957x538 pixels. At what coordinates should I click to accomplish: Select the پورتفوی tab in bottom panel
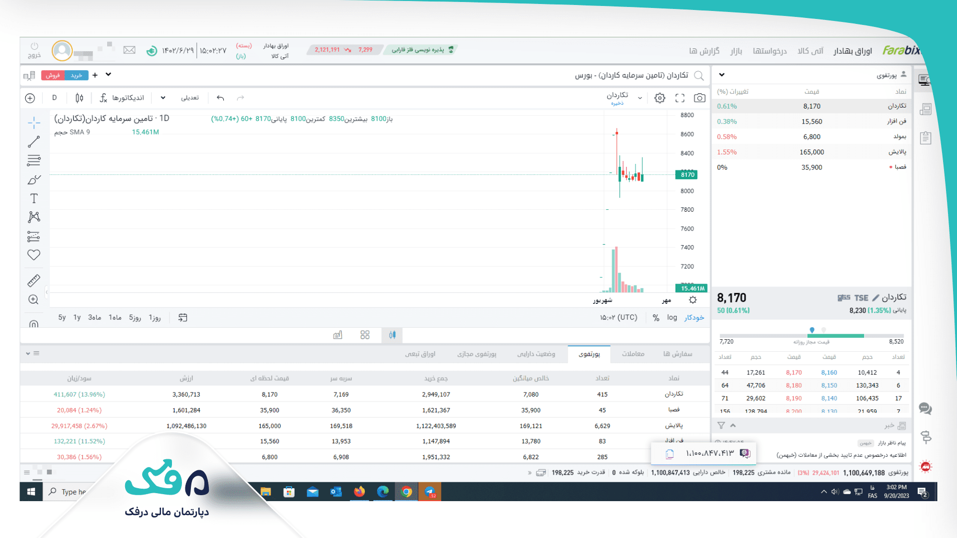click(589, 354)
